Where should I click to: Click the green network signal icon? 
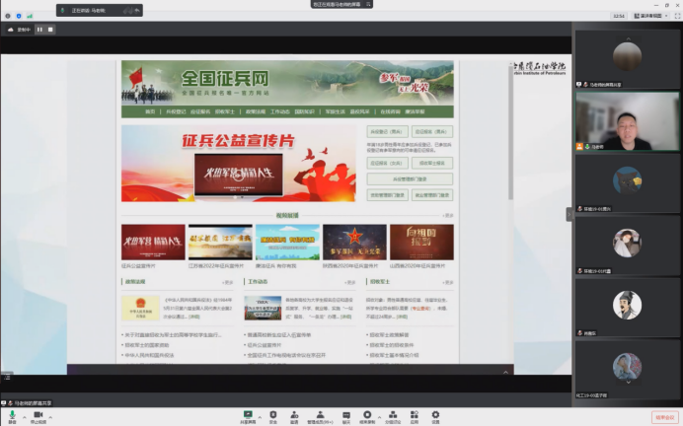(30, 16)
